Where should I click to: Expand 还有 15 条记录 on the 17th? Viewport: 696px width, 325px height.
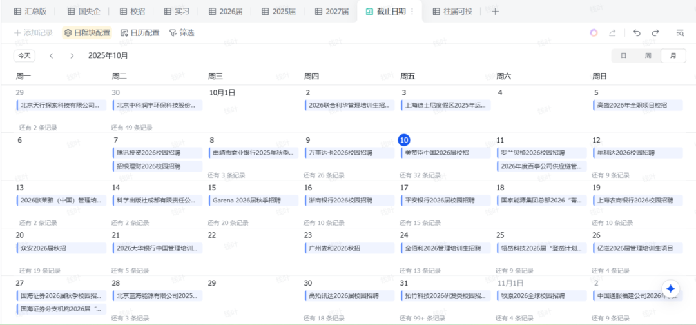click(420, 222)
